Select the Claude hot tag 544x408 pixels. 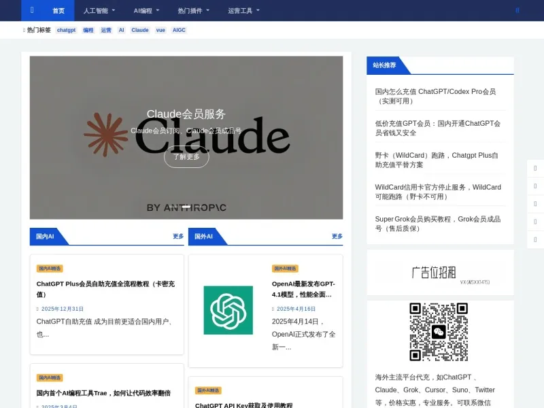[x=140, y=30]
